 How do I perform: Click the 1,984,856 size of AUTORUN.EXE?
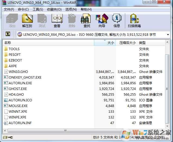click(x=106, y=83)
